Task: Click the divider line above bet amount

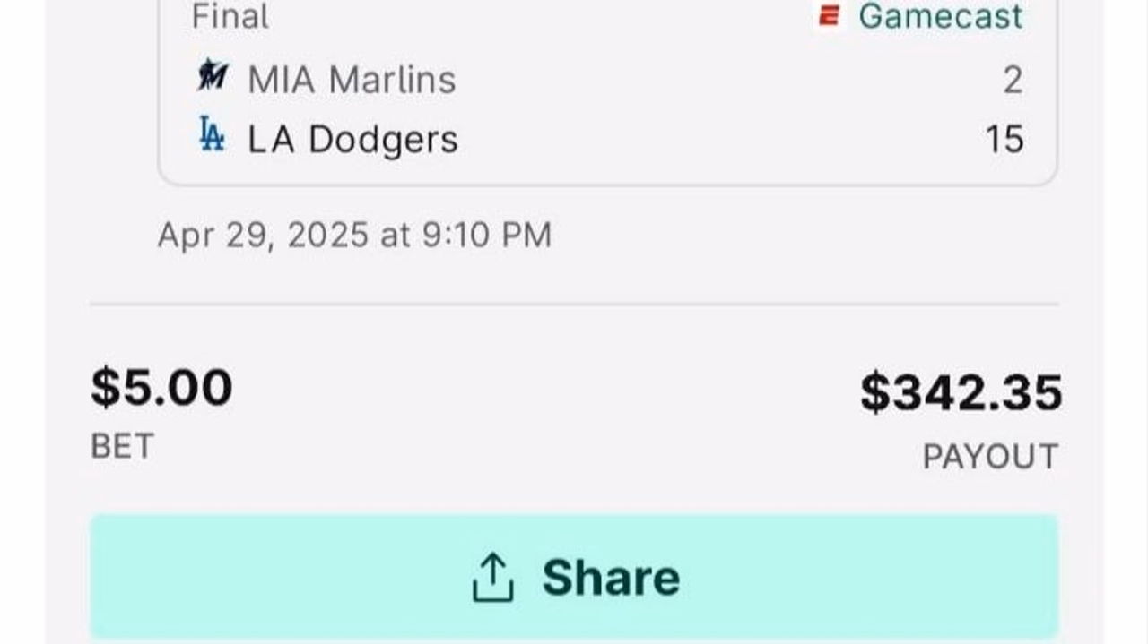Action: click(x=574, y=305)
